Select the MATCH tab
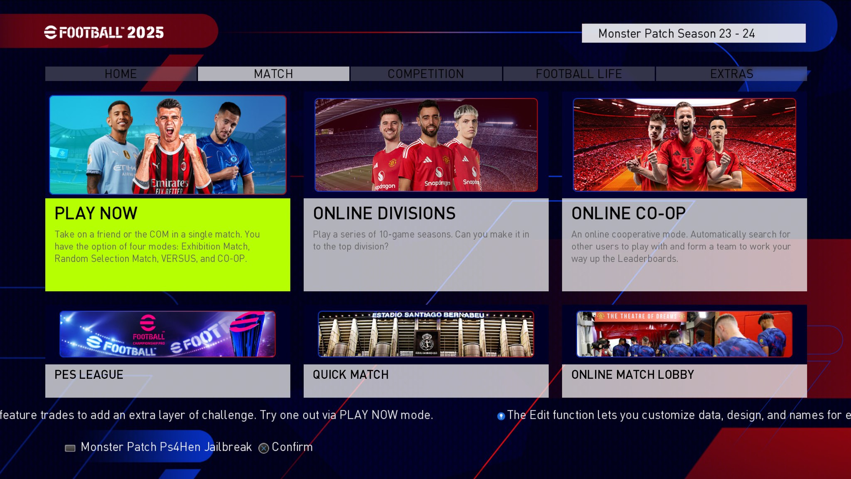851x479 pixels. pyautogui.click(x=273, y=74)
